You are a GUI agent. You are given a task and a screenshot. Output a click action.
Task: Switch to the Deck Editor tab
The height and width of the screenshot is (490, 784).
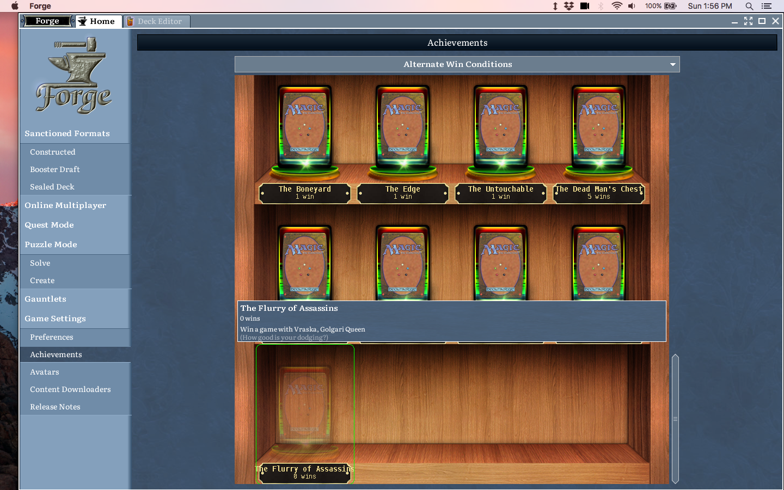tap(157, 21)
